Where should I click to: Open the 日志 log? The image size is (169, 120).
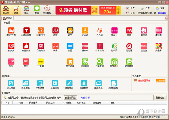[145, 8]
